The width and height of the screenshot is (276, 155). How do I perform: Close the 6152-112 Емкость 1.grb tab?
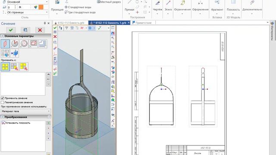click(129, 23)
